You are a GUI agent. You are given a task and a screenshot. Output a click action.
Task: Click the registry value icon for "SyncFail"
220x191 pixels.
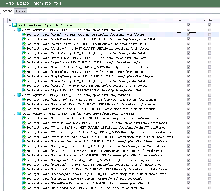24,53
